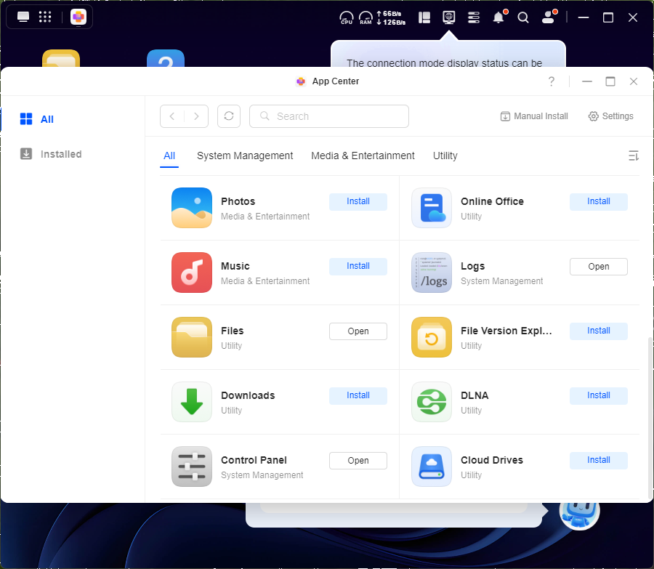
Task: Click the App Center help question mark
Action: click(552, 81)
